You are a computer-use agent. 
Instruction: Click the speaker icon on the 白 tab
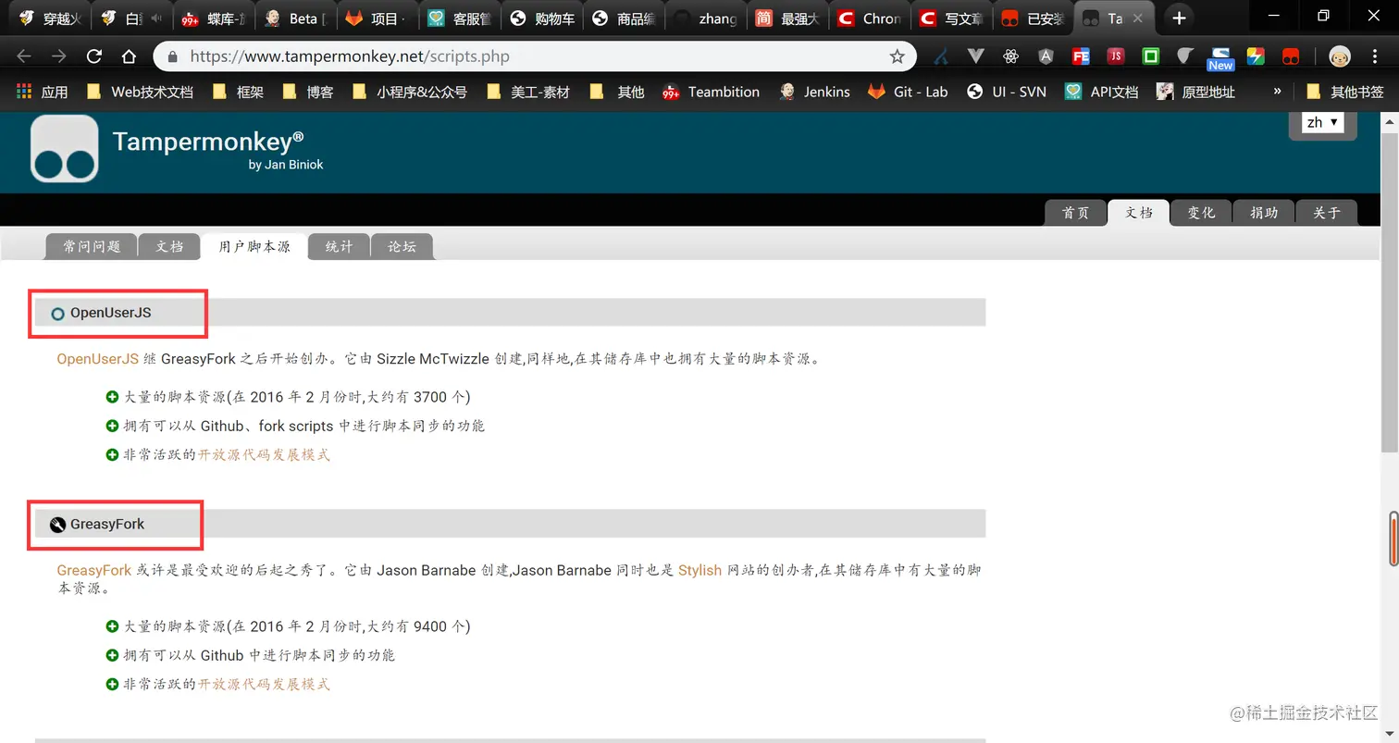[155, 18]
